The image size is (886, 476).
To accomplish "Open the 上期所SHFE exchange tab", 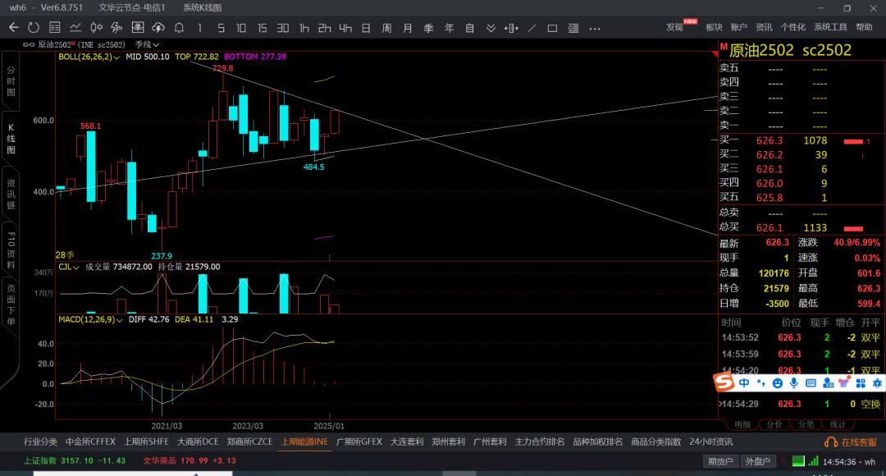I will [x=146, y=442].
